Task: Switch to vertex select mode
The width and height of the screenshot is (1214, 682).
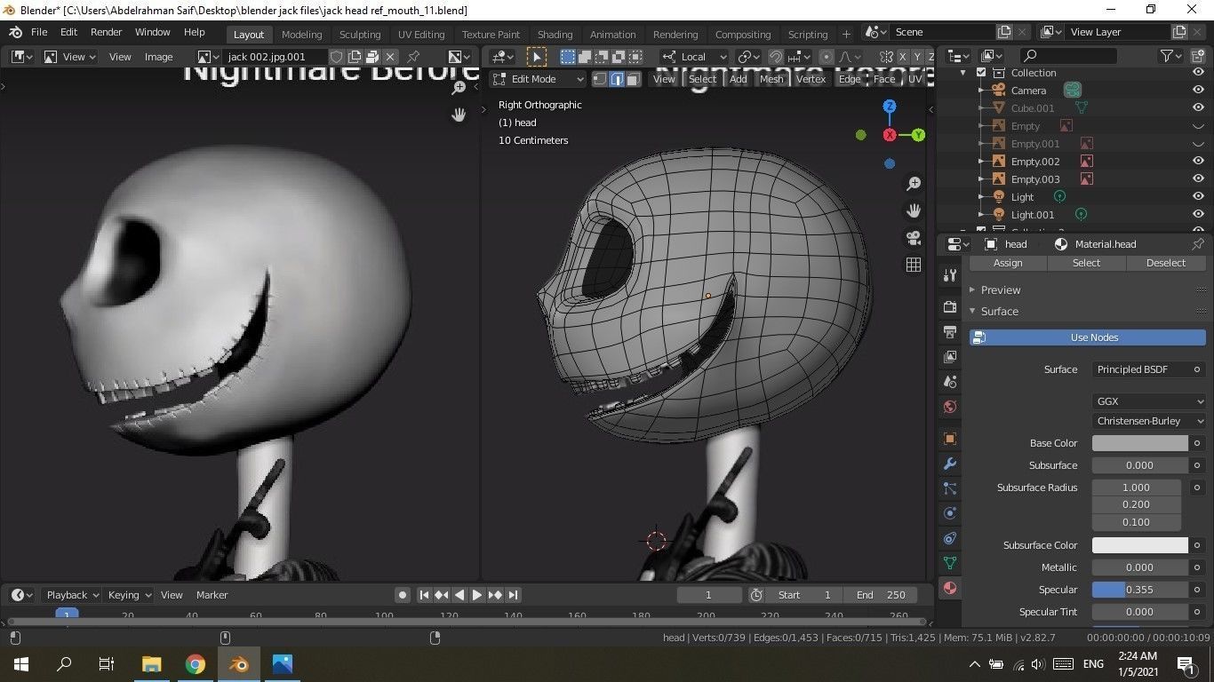Action: (x=600, y=79)
